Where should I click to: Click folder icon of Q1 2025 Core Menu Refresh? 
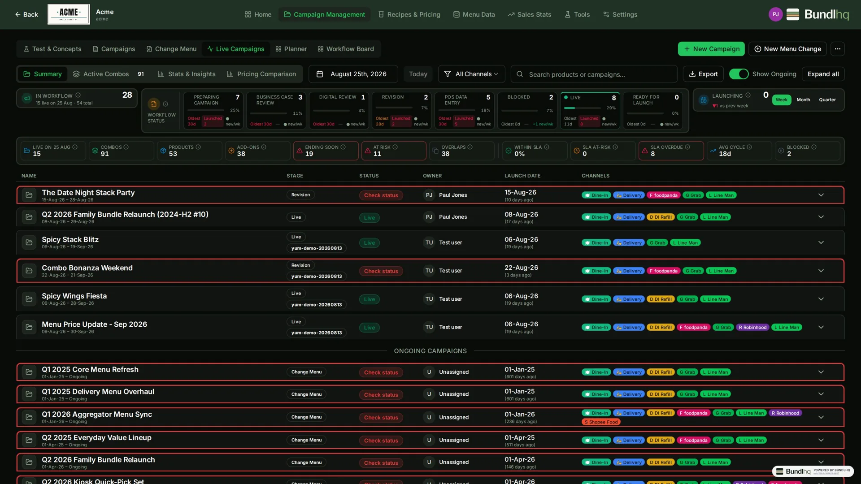(29, 372)
